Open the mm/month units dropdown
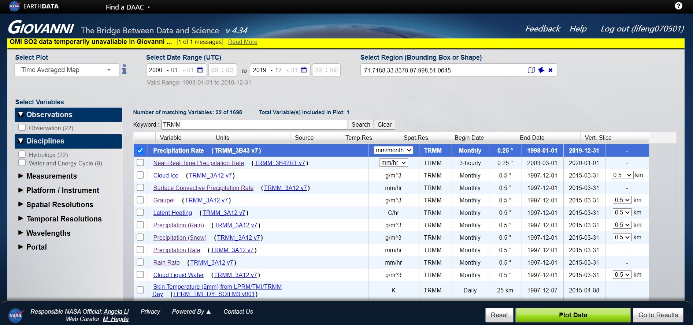This screenshot has width=693, height=325. point(393,150)
